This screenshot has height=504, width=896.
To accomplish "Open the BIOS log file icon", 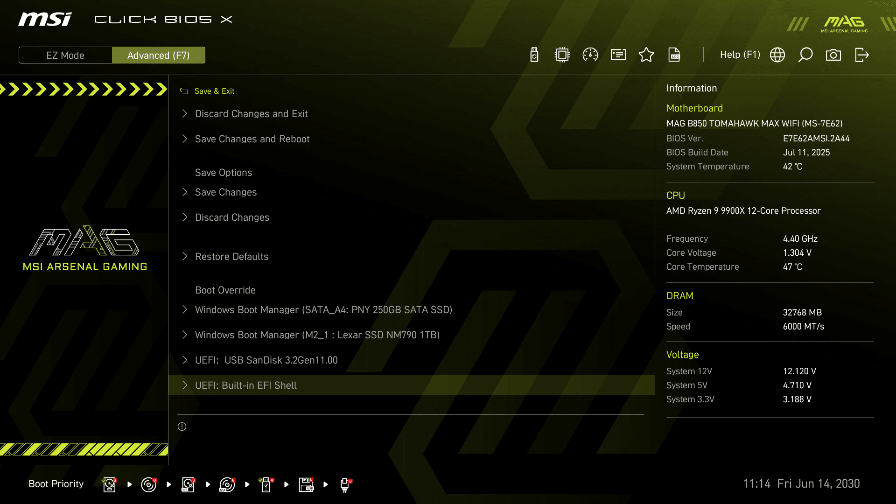I will point(674,55).
